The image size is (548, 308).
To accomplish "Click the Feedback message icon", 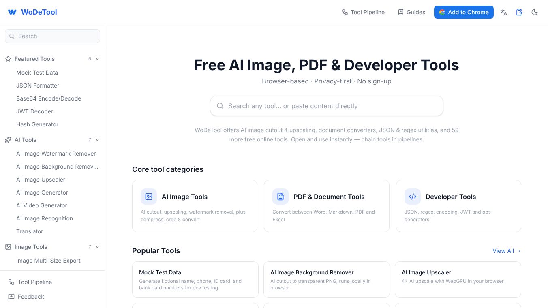I will tap(11, 297).
